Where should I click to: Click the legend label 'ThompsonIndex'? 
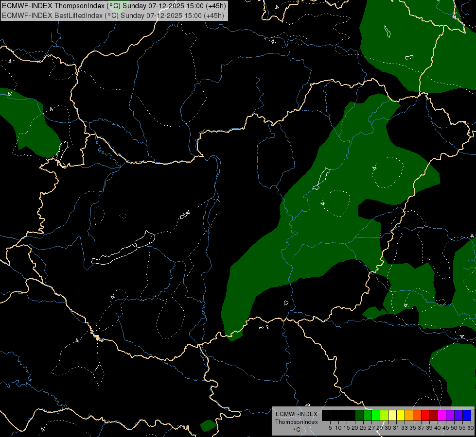pyautogui.click(x=297, y=422)
